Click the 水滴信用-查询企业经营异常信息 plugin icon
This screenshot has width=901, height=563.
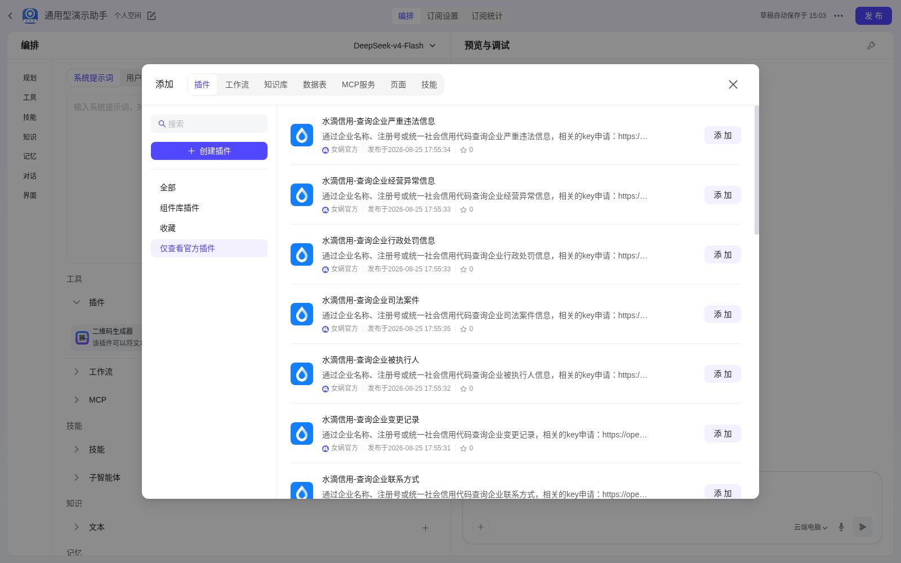point(302,195)
